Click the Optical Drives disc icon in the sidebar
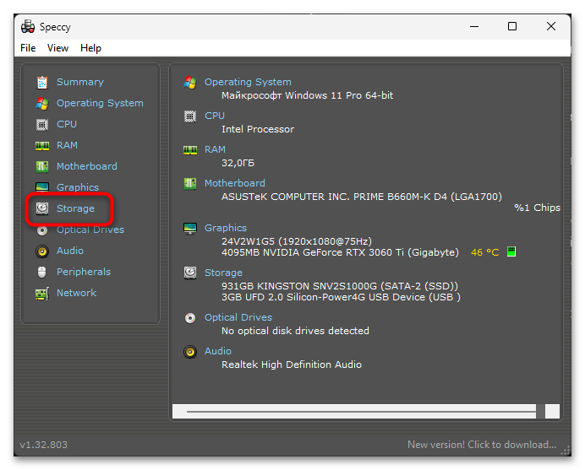 pos(42,230)
